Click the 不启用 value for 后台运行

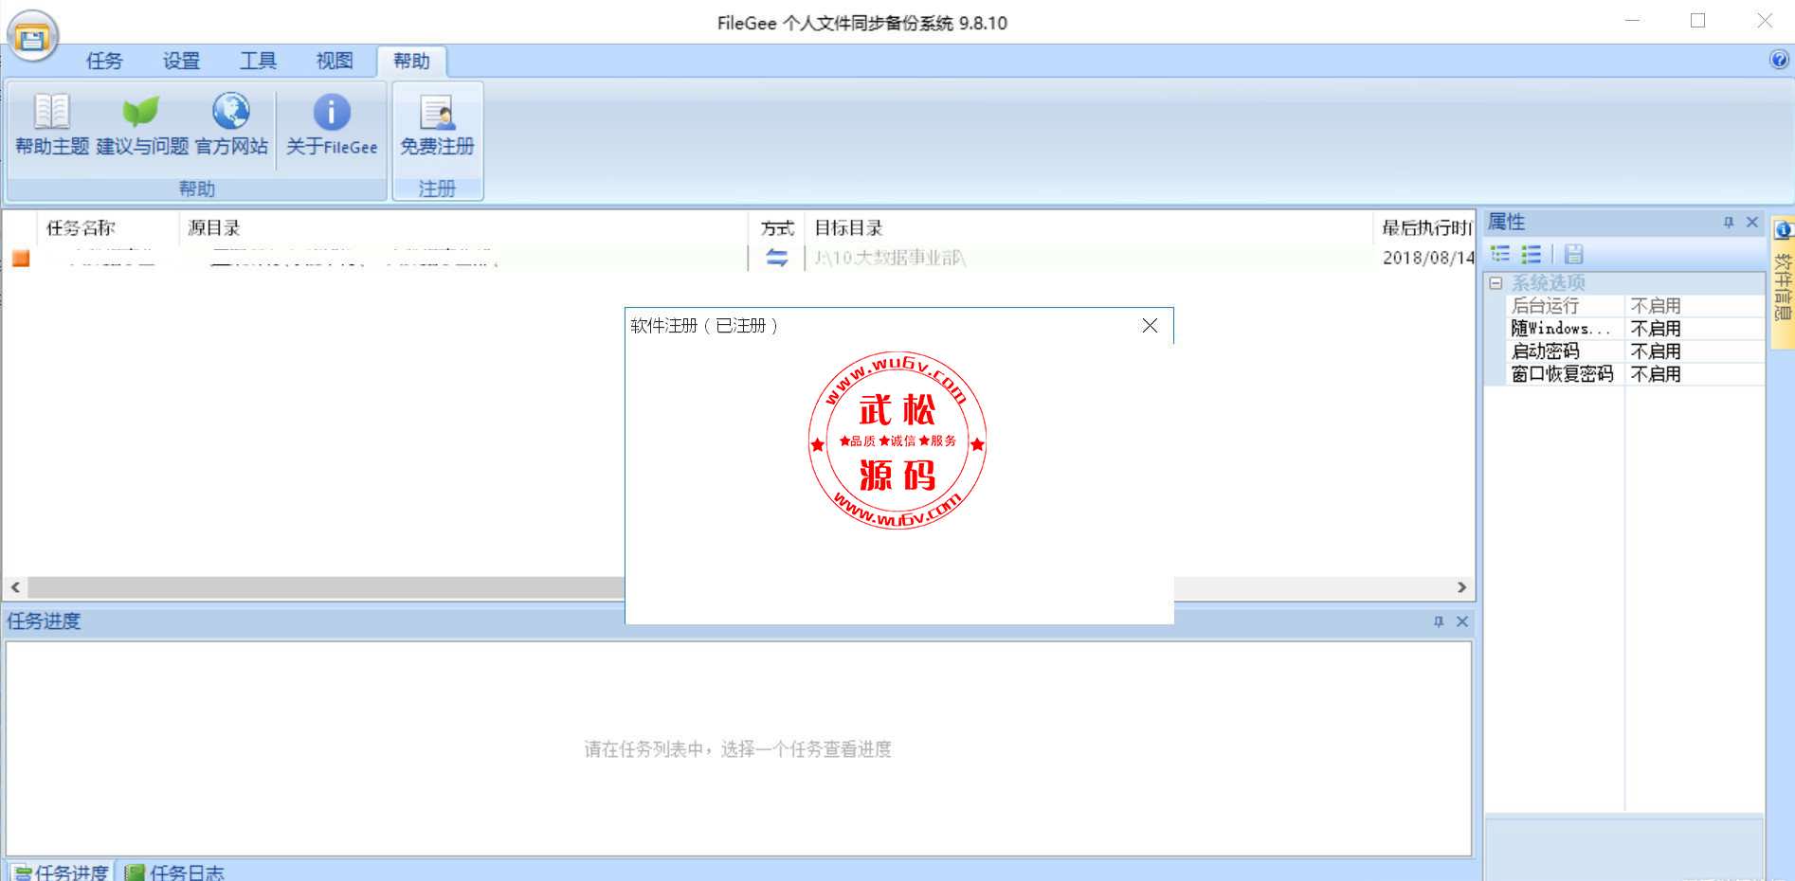tap(1656, 306)
